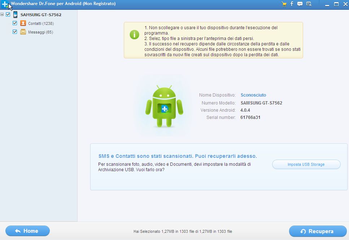The image size is (349, 240).
Task: Click the Sconosciuto device name link
Action: 253,95
